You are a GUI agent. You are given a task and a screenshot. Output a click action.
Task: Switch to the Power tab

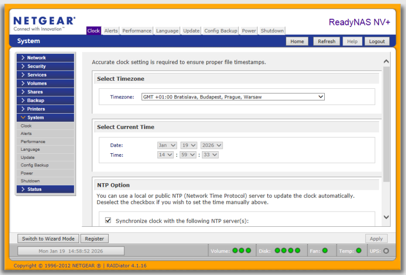point(249,30)
